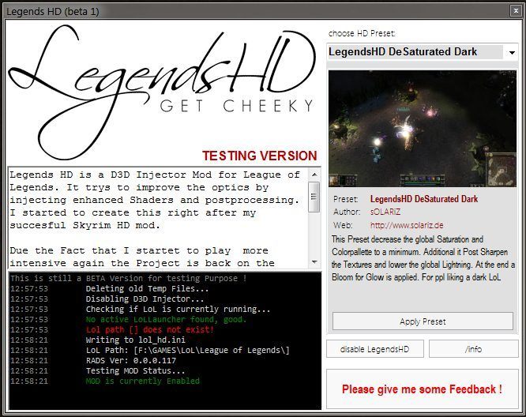Open the /info button

473,349
